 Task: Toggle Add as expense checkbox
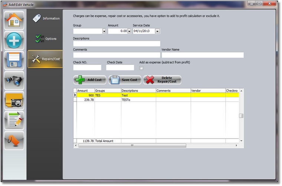(x=141, y=68)
